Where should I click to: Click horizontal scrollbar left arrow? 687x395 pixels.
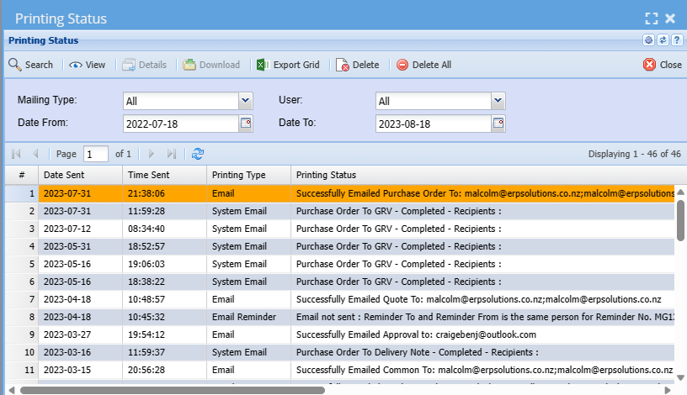12,390
